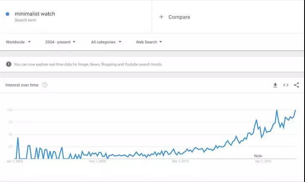Expand the Web Search type dropdown

[x=149, y=42]
